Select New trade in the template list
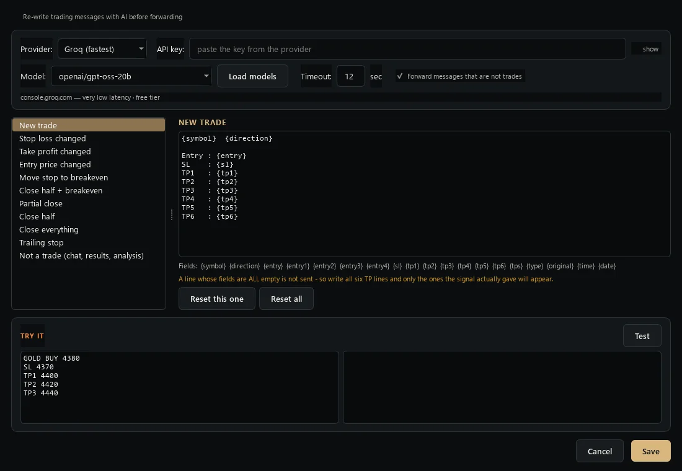 (88, 125)
